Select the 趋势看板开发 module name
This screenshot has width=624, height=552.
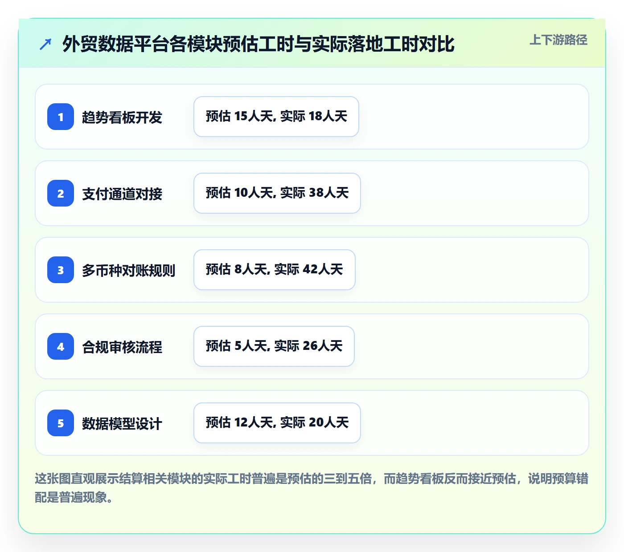[122, 118]
